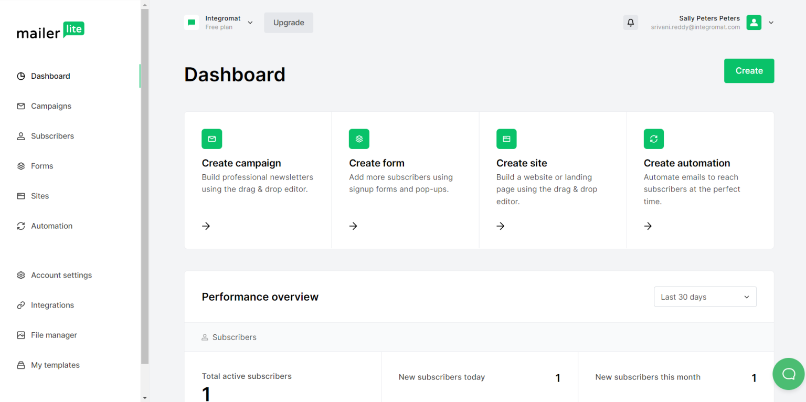Click the Integrations link icon in sidebar
806x402 pixels.
click(20, 305)
